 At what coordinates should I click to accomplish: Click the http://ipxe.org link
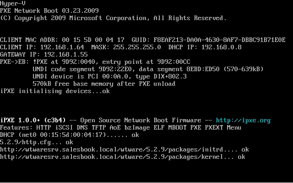[x=243, y=120]
